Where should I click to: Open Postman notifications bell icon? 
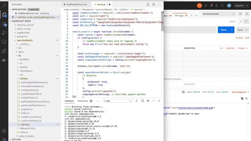pyautogui.click(x=216, y=5)
